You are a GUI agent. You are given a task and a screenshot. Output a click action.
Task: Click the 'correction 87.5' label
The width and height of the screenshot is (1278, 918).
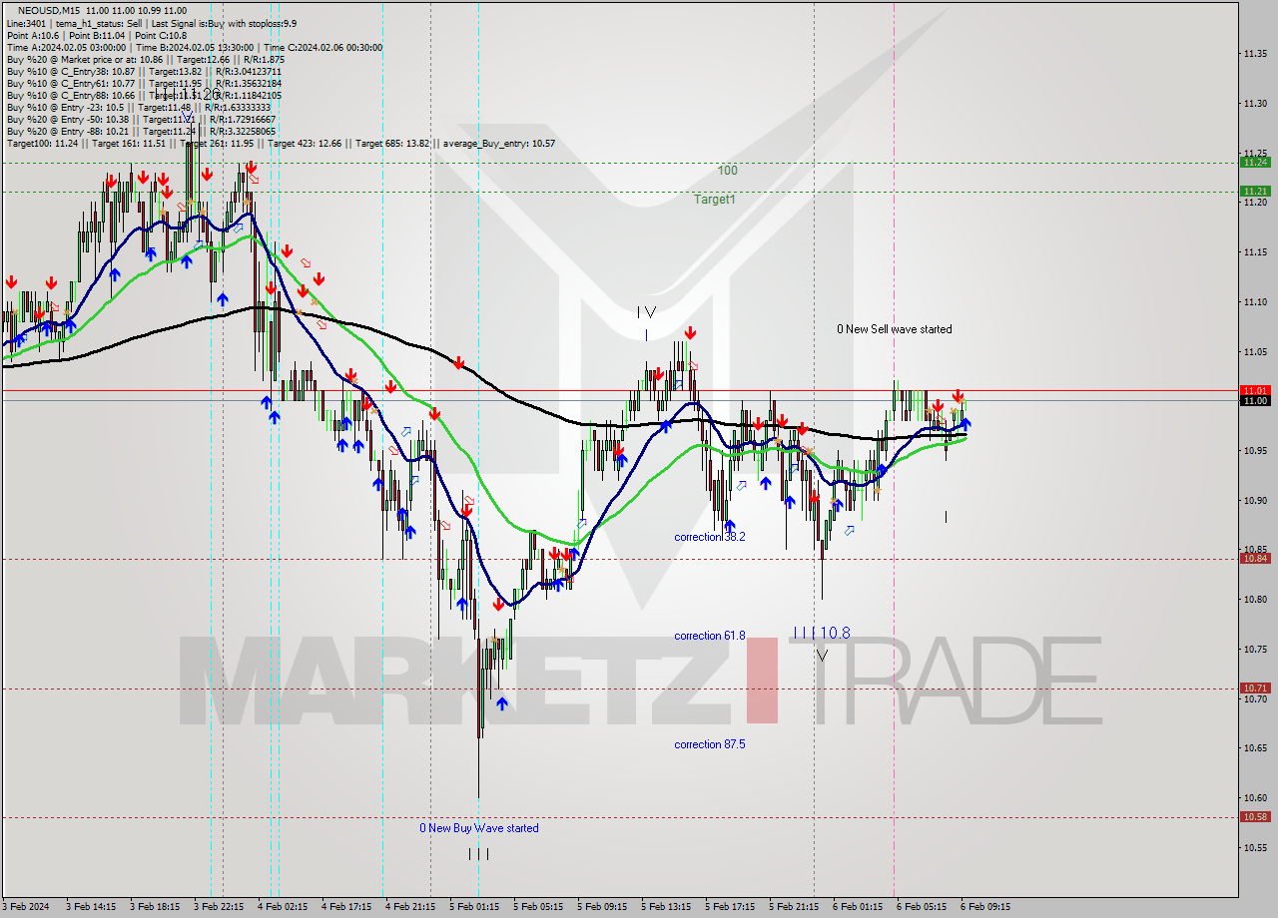[x=710, y=744]
